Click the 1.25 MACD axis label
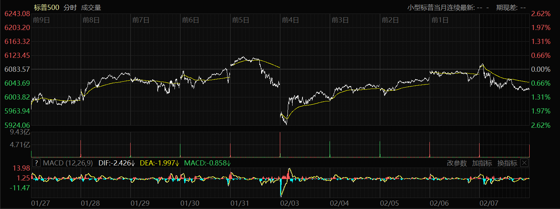This screenshot has width=560, height=209. pos(23,178)
